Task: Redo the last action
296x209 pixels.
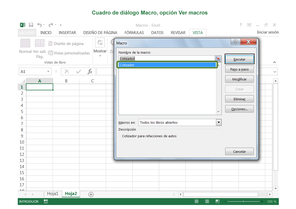Action: click(51, 25)
